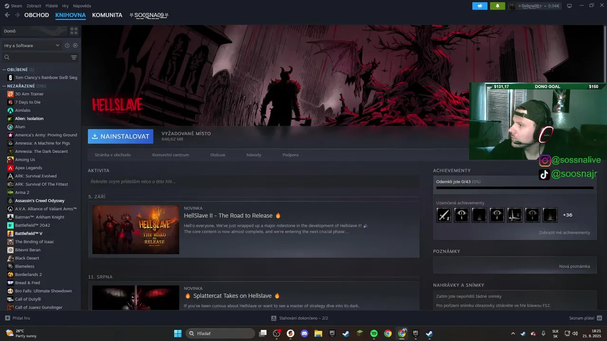
Task: Go to the KOMUNITA tab
Action: pyautogui.click(x=107, y=15)
